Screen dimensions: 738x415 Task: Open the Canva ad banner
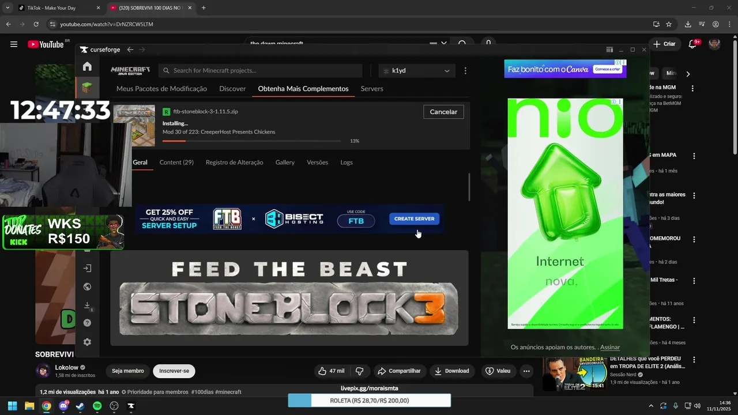(x=565, y=69)
